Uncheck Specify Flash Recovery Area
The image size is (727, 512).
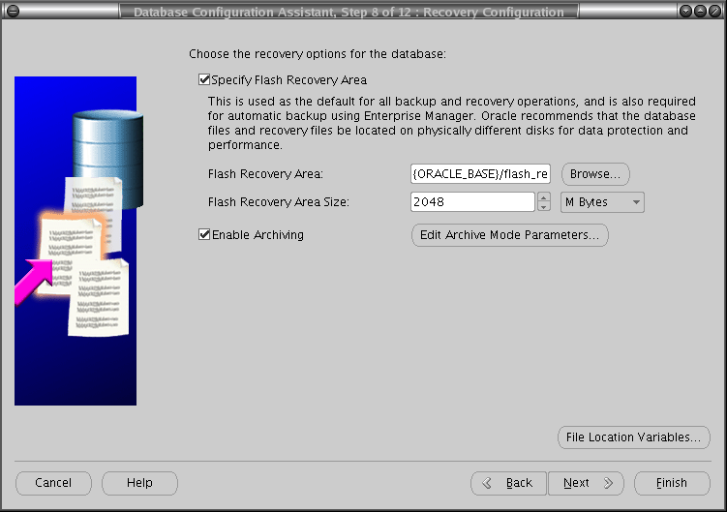coord(204,80)
